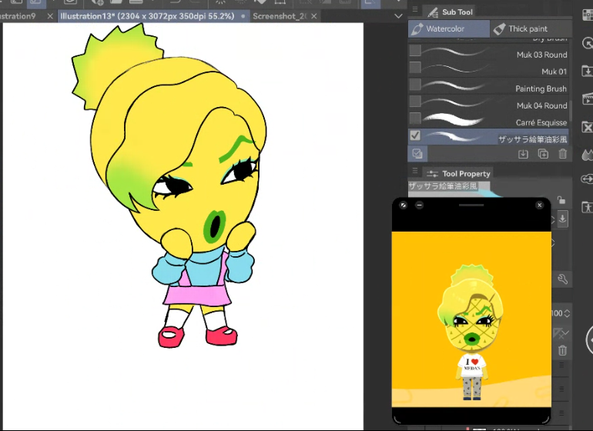Click the icon above the Tool Property trash
593x431 pixels.
pos(561,333)
